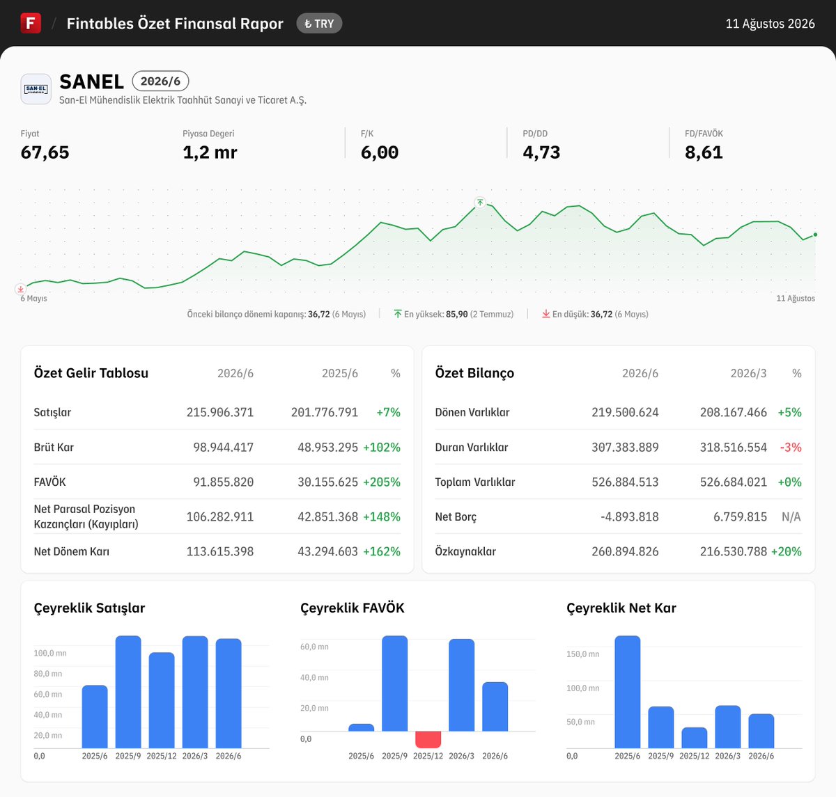The height and width of the screenshot is (797, 836).
Task: Click the Toplam Varlıklar value 526.884.513
Action: click(x=625, y=482)
